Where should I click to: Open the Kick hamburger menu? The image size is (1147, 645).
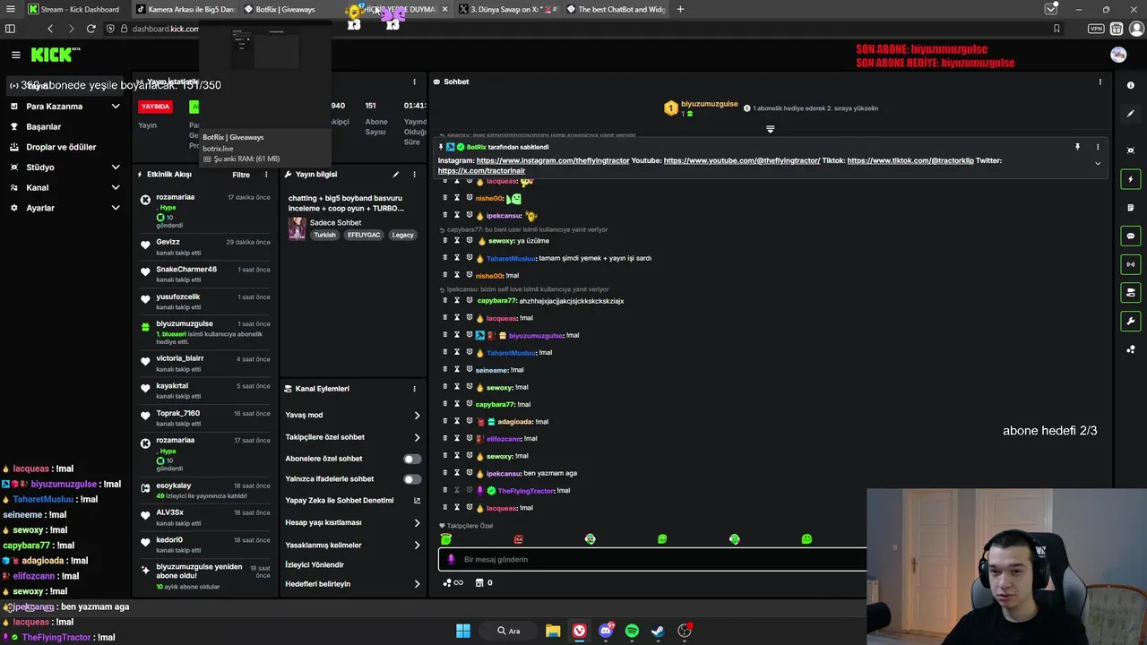15,55
